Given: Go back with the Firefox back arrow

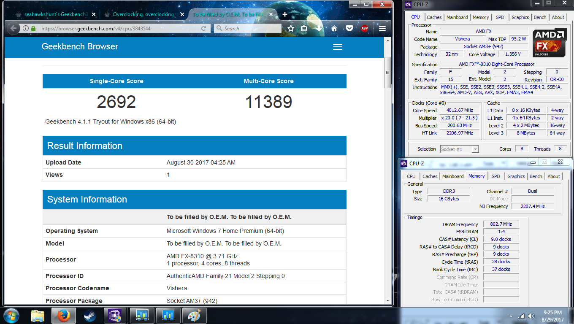Looking at the screenshot, I should [13, 28].
